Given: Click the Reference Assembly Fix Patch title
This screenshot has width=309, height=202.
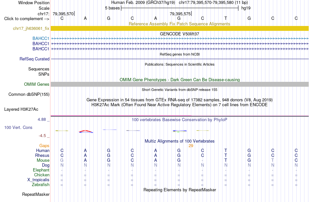Looking at the screenshot, I should 179,24.
